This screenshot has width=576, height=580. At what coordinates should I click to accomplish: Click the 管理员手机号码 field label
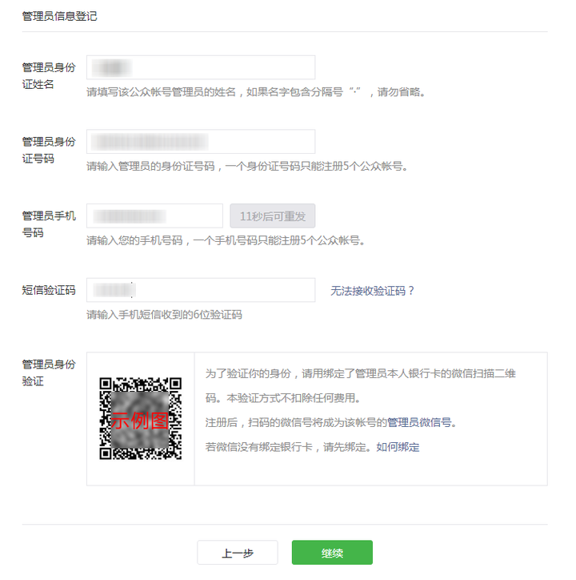tap(49, 224)
